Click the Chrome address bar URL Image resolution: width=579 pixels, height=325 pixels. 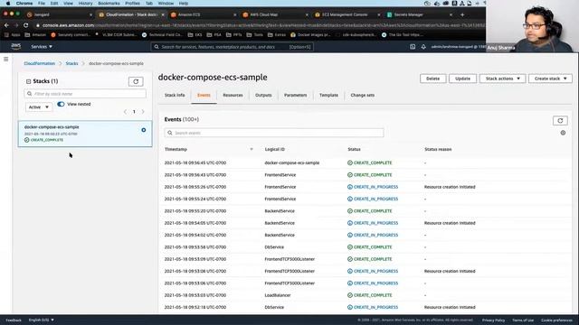[259, 25]
